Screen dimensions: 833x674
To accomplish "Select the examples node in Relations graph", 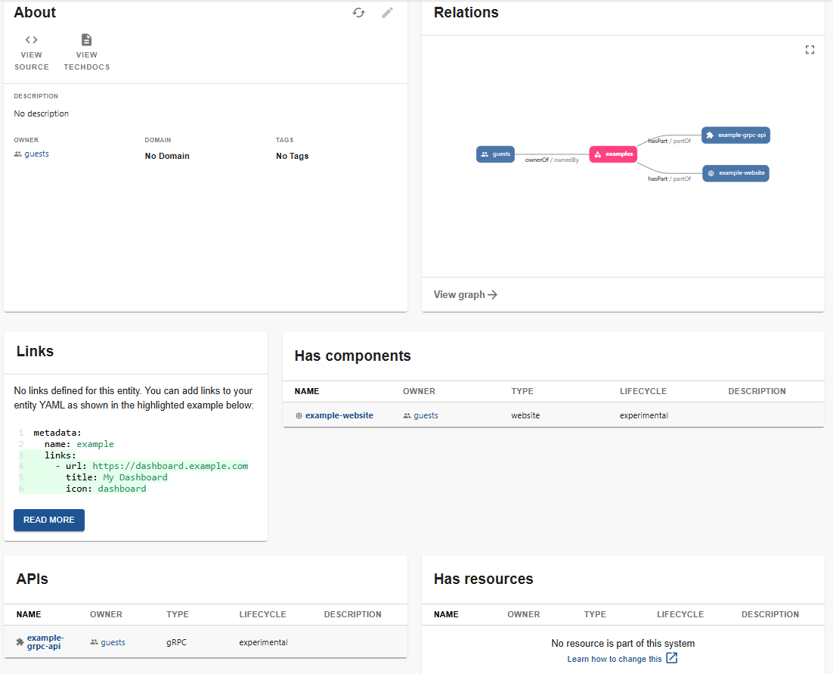I will click(x=613, y=154).
